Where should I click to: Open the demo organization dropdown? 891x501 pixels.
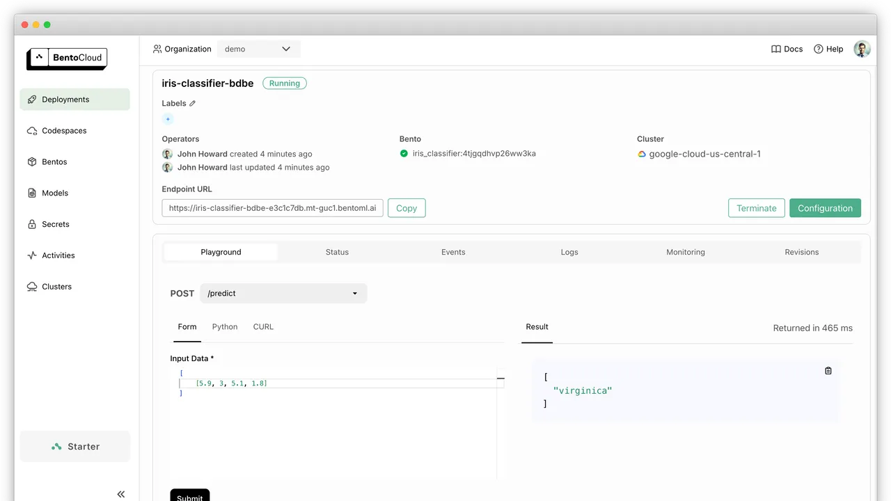[x=258, y=49]
